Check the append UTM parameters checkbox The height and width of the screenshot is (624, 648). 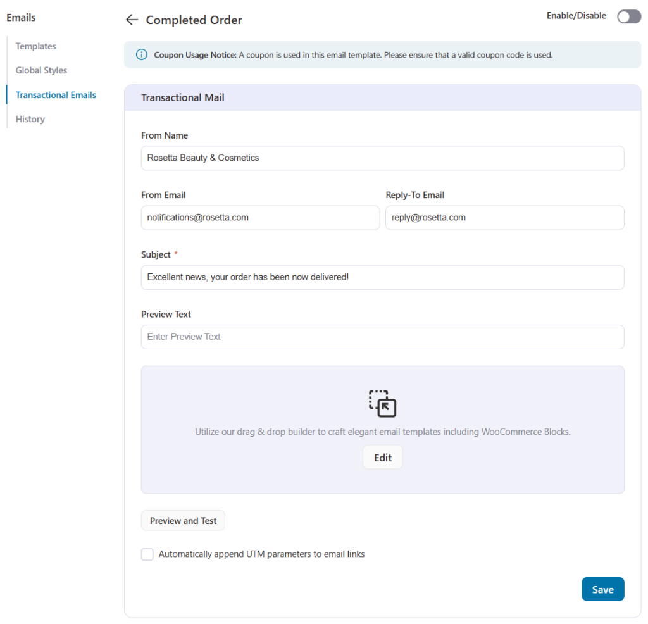coord(147,554)
